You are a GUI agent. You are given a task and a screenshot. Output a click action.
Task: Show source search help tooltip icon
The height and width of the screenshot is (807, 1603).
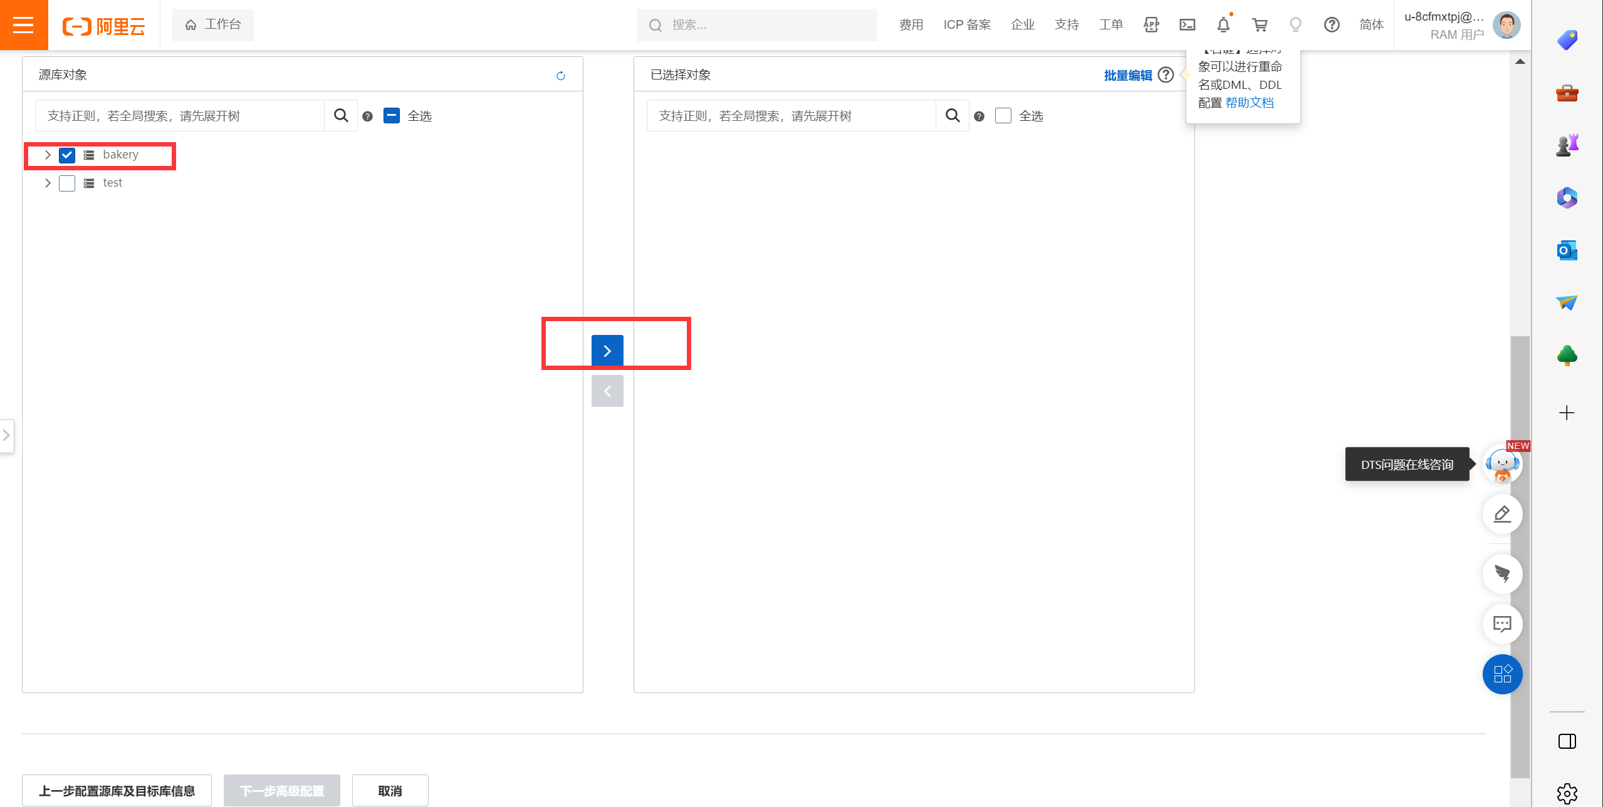click(368, 116)
